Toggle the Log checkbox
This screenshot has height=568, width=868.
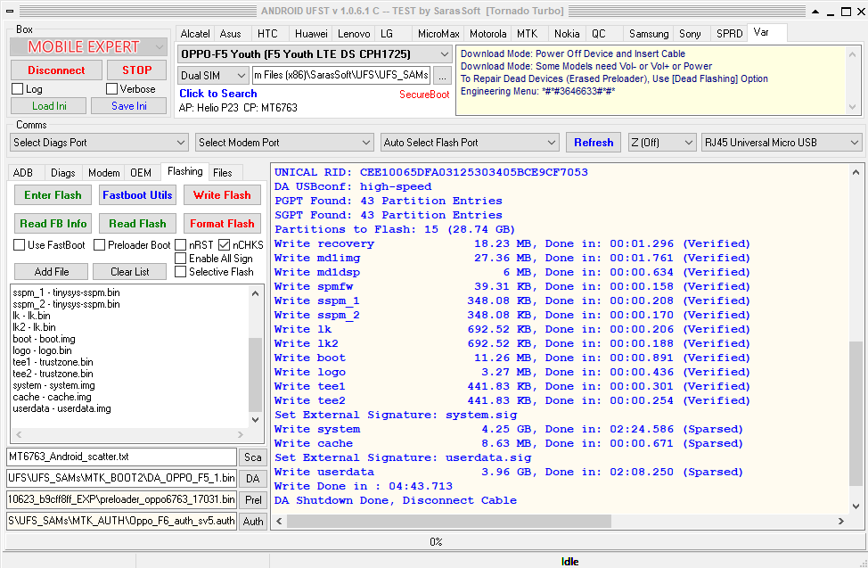(x=18, y=89)
